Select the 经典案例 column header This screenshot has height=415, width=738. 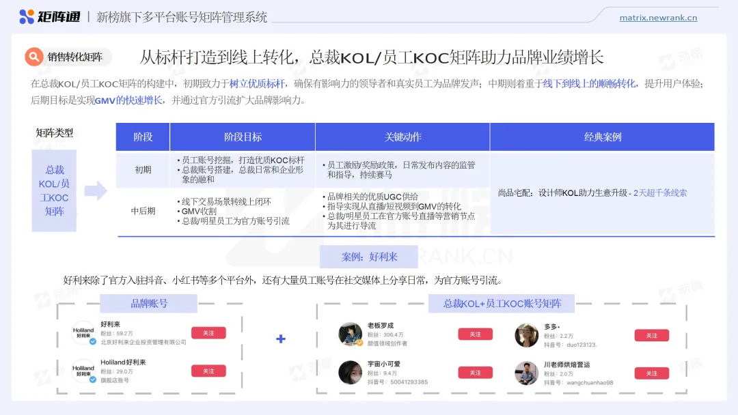(x=603, y=137)
